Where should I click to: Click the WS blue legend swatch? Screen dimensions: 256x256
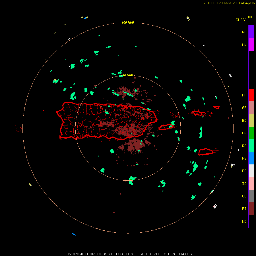point(251,158)
